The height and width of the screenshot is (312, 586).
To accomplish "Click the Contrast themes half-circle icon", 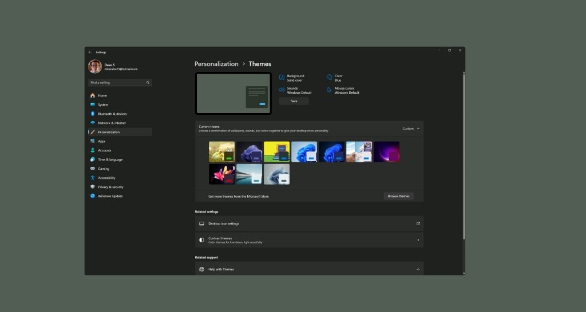I will [x=202, y=240].
